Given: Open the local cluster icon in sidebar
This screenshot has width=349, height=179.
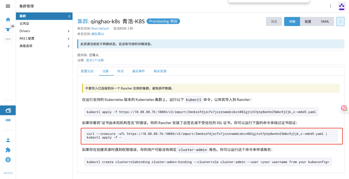Looking at the screenshot, I should coord(8,29).
